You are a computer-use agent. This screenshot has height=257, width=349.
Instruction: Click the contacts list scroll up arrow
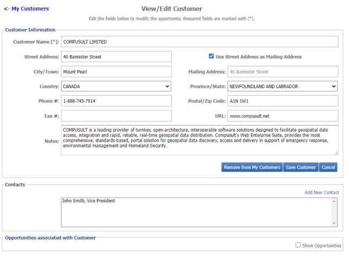[334, 201]
